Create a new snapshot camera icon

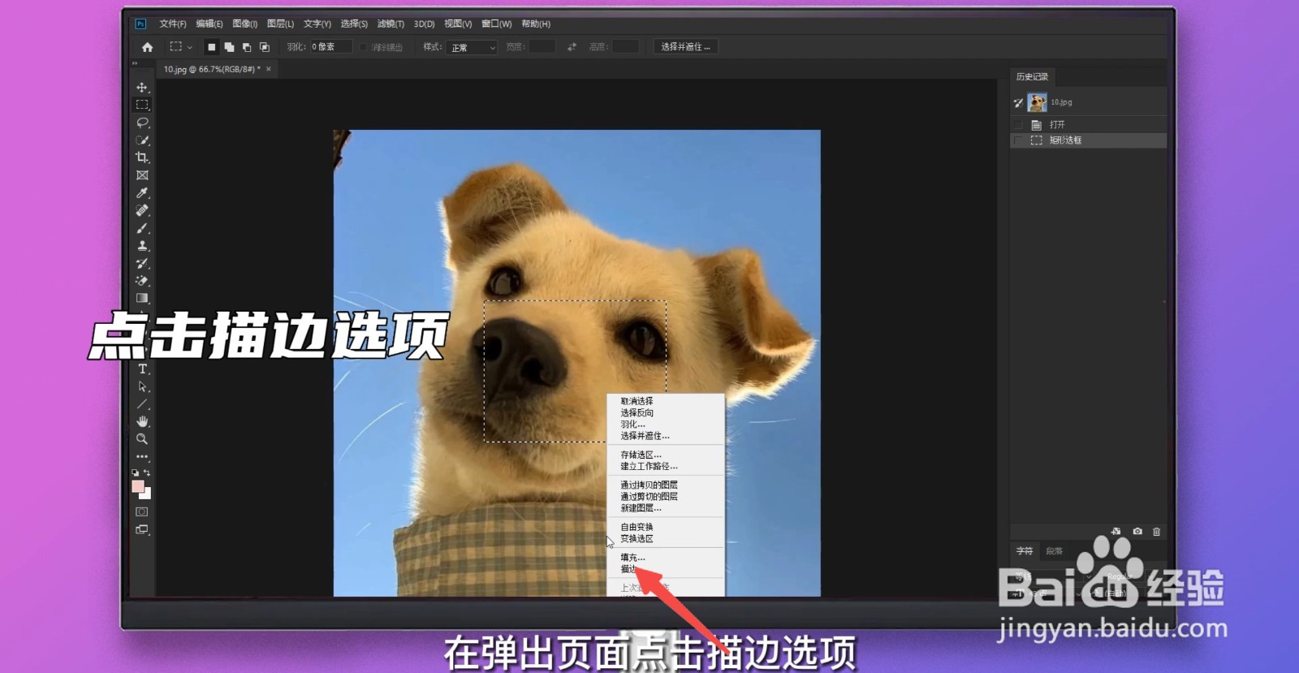point(1137,532)
